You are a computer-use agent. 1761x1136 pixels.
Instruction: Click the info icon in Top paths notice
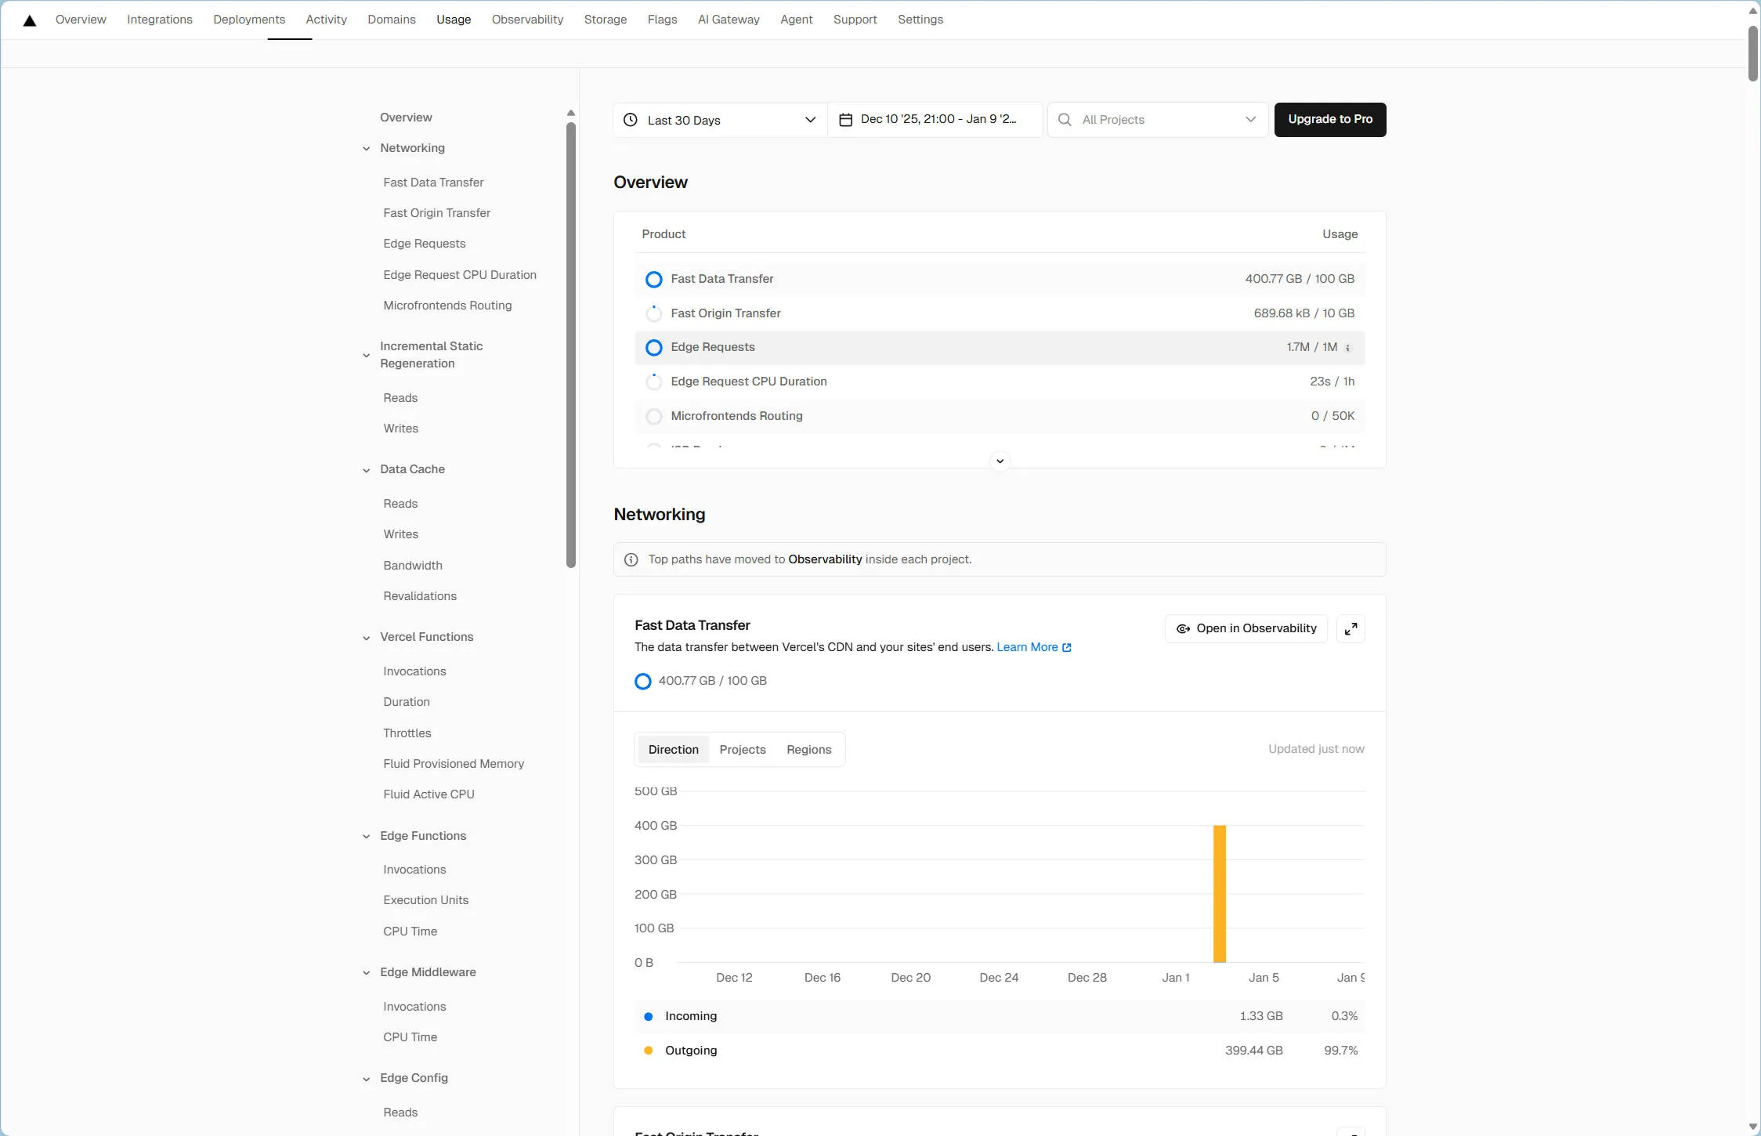click(631, 559)
